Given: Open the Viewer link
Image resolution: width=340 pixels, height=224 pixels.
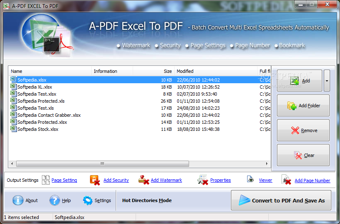Looking at the screenshot, I should tap(265, 180).
